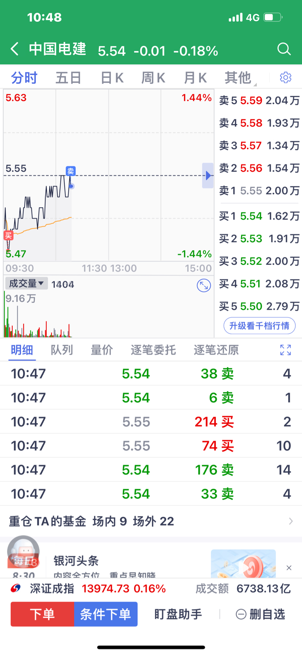Viewport: 302px width, 655px height.
Task: Expand volume chart with round arrows icon
Action: pos(204,285)
